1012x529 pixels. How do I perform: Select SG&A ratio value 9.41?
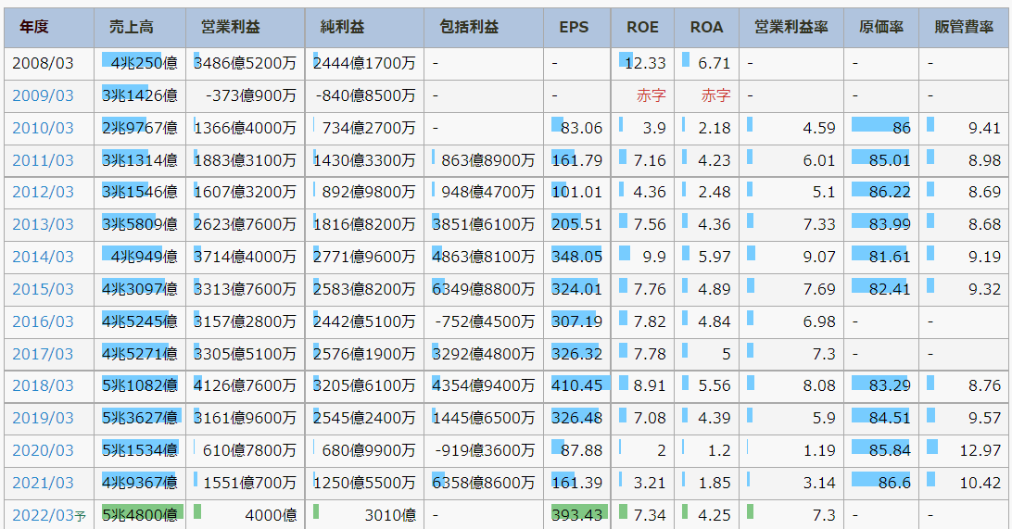985,128
